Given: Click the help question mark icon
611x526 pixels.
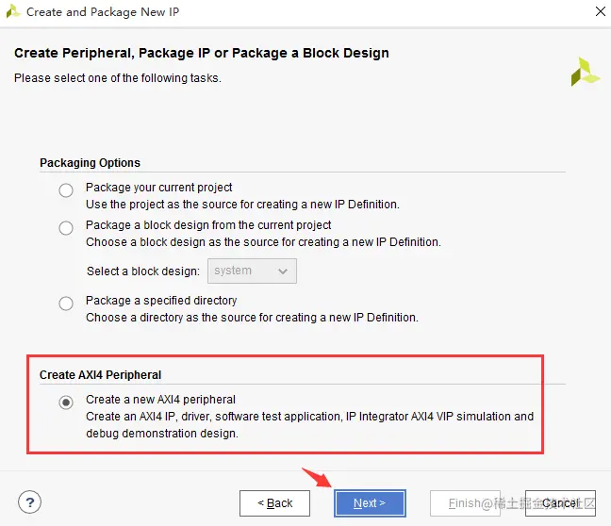Looking at the screenshot, I should [x=29, y=502].
